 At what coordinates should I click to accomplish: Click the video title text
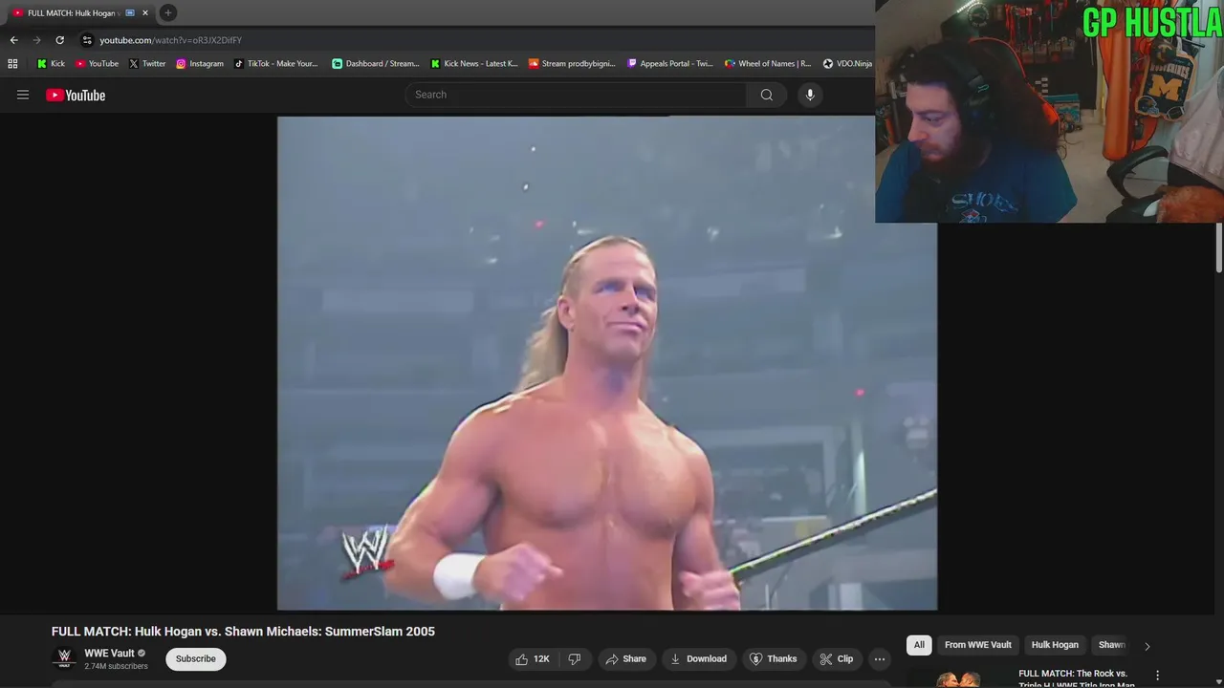(243, 632)
